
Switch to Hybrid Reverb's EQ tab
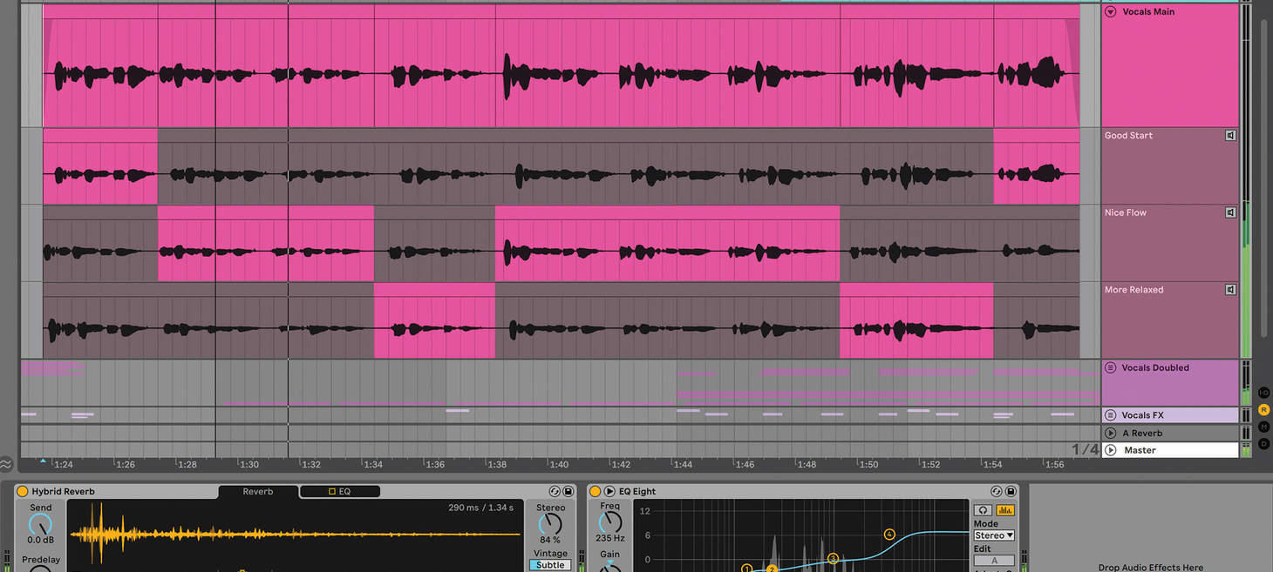coord(339,492)
